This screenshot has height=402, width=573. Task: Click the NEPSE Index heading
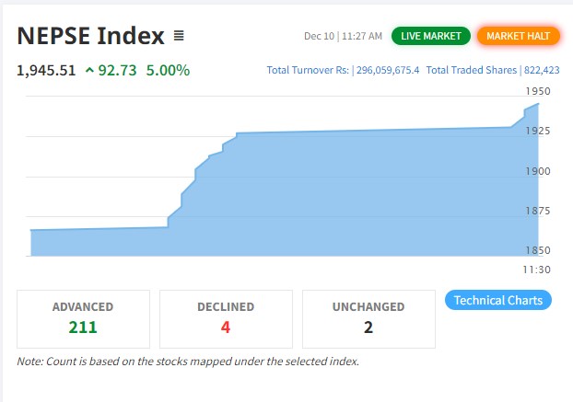(90, 36)
